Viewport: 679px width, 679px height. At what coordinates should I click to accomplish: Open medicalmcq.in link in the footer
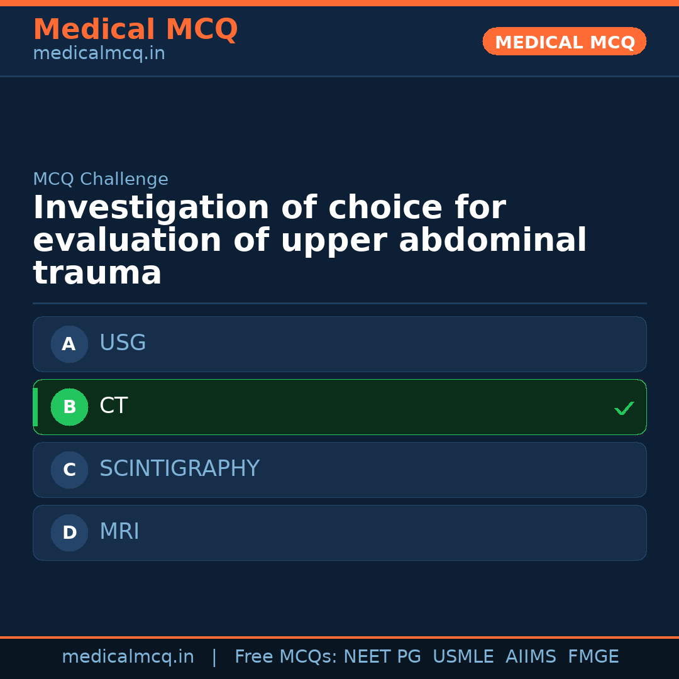tap(128, 657)
